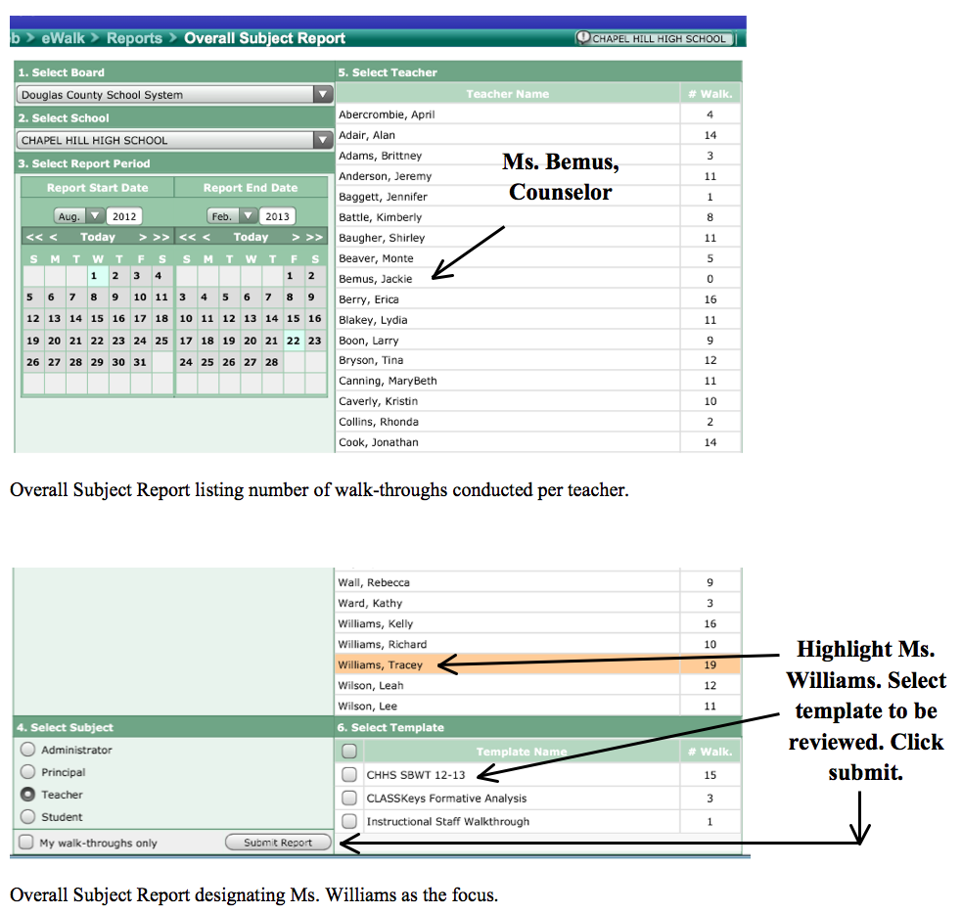Choose the Student radio button
The image size is (962, 914).
[27, 816]
